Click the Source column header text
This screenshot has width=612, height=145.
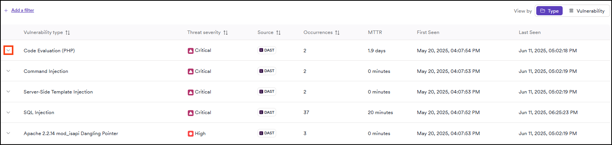point(265,32)
